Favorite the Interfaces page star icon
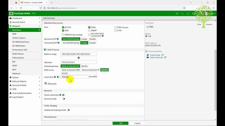Screen dimensions: 225x126 (39, 30)
